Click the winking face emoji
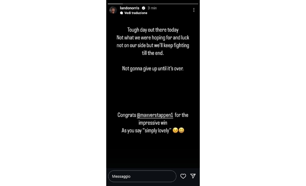Viewport: 306px width, 186px height. pos(175,130)
